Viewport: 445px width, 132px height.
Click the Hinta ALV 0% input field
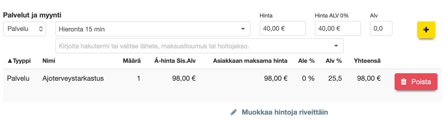point(338,28)
